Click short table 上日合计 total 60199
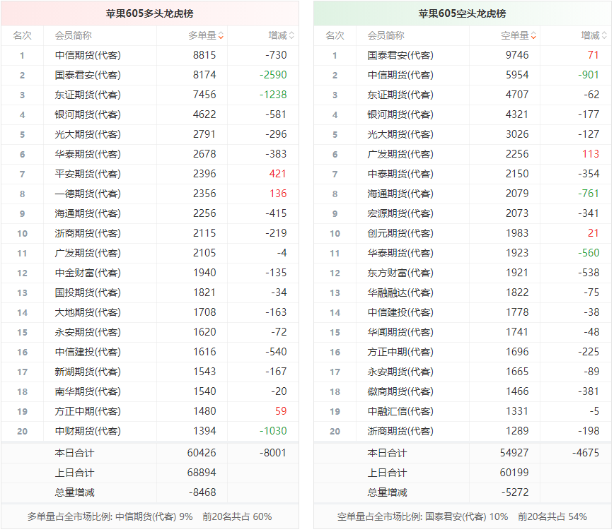This screenshot has height=532, width=614. point(514,473)
